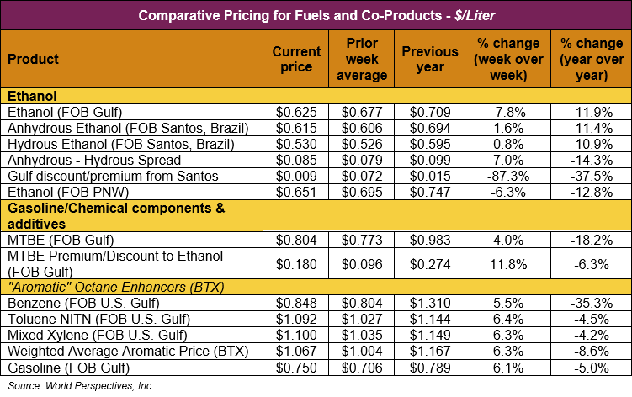
Task: Click the Current price column header
Action: click(296, 60)
